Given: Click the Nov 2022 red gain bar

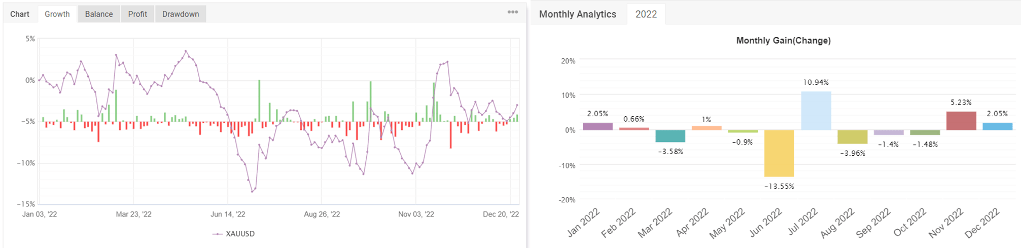Looking at the screenshot, I should click(x=961, y=121).
